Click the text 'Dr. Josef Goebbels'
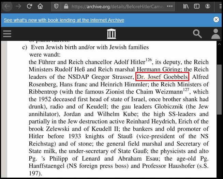223x179 pixels. [162, 77]
